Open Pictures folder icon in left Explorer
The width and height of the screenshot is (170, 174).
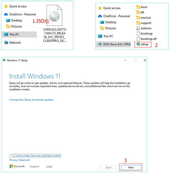8,26
